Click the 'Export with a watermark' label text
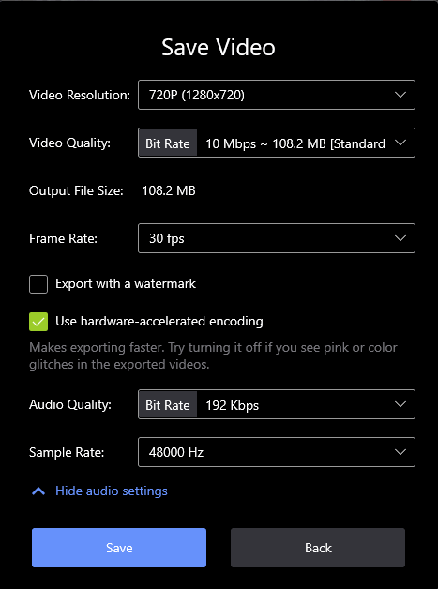 [126, 283]
